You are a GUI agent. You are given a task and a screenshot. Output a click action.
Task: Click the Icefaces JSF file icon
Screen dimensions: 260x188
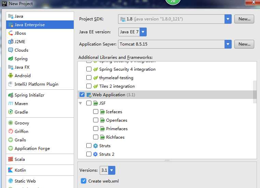102,112
